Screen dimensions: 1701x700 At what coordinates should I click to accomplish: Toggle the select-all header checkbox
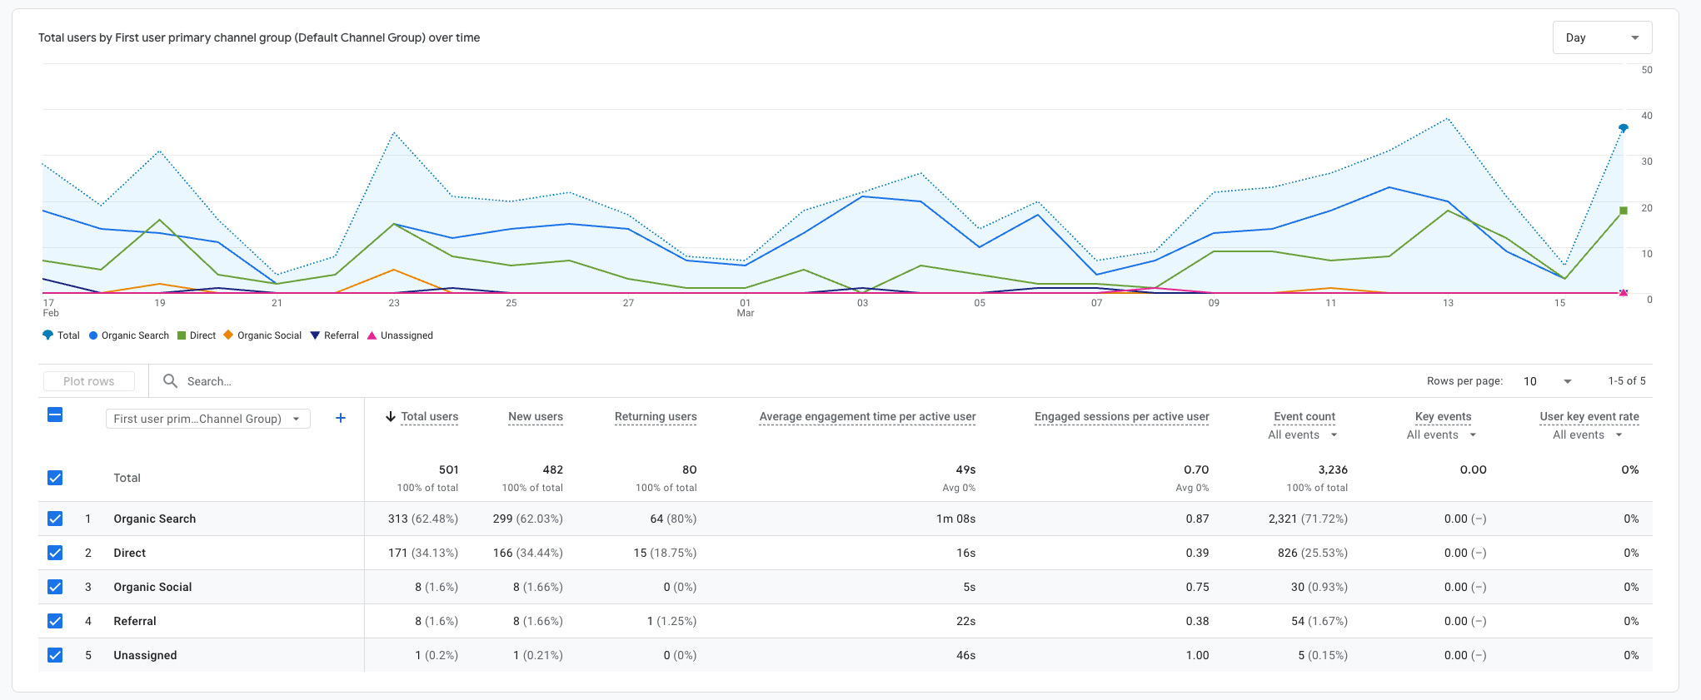click(55, 415)
